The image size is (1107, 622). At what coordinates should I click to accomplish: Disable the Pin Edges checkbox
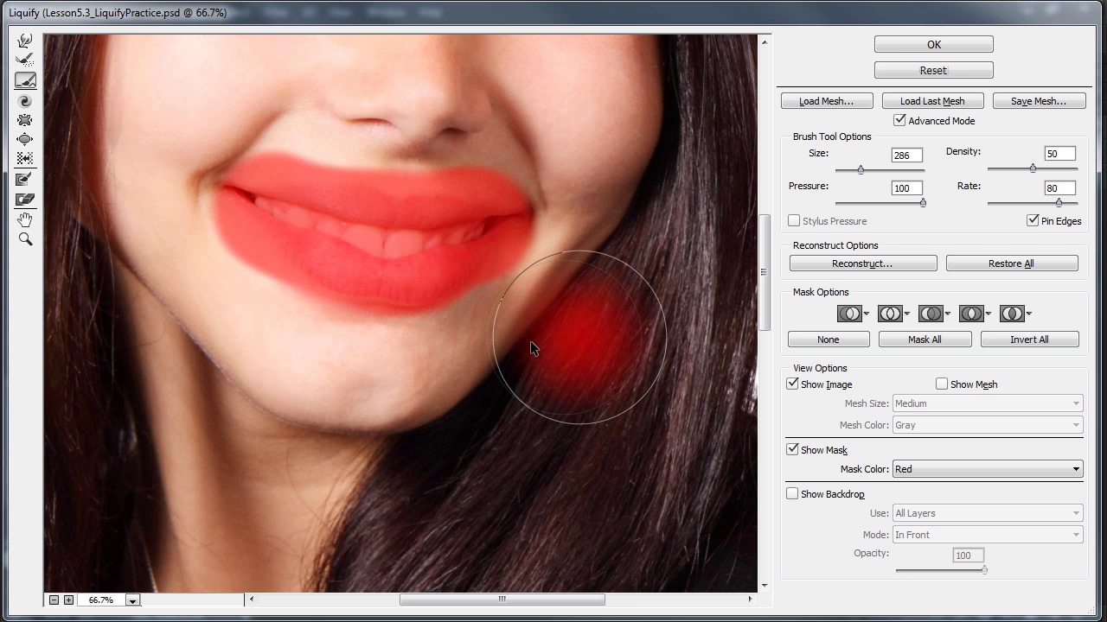[1033, 221]
